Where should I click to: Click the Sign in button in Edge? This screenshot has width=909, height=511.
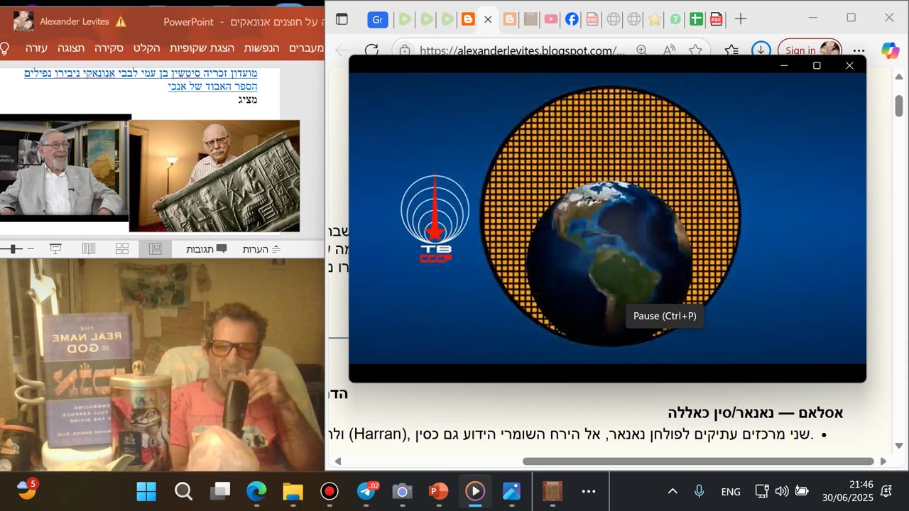810,50
